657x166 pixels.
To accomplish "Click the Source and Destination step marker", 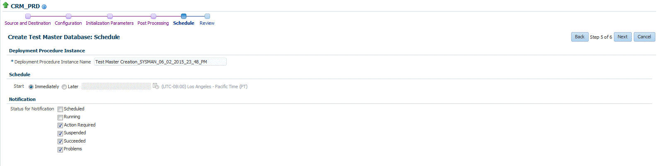I will (x=28, y=16).
